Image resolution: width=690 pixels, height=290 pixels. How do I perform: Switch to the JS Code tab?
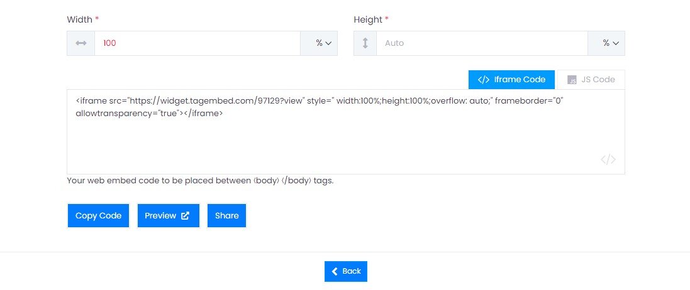point(591,80)
